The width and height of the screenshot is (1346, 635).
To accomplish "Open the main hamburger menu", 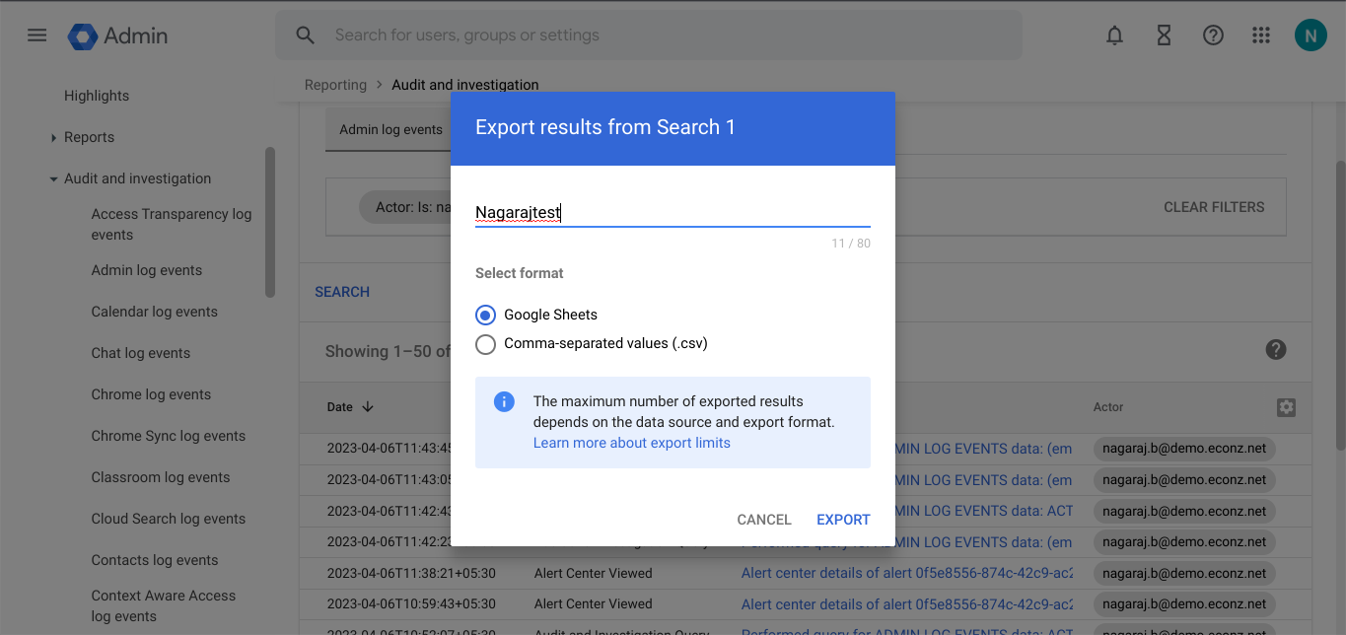I will pos(36,35).
